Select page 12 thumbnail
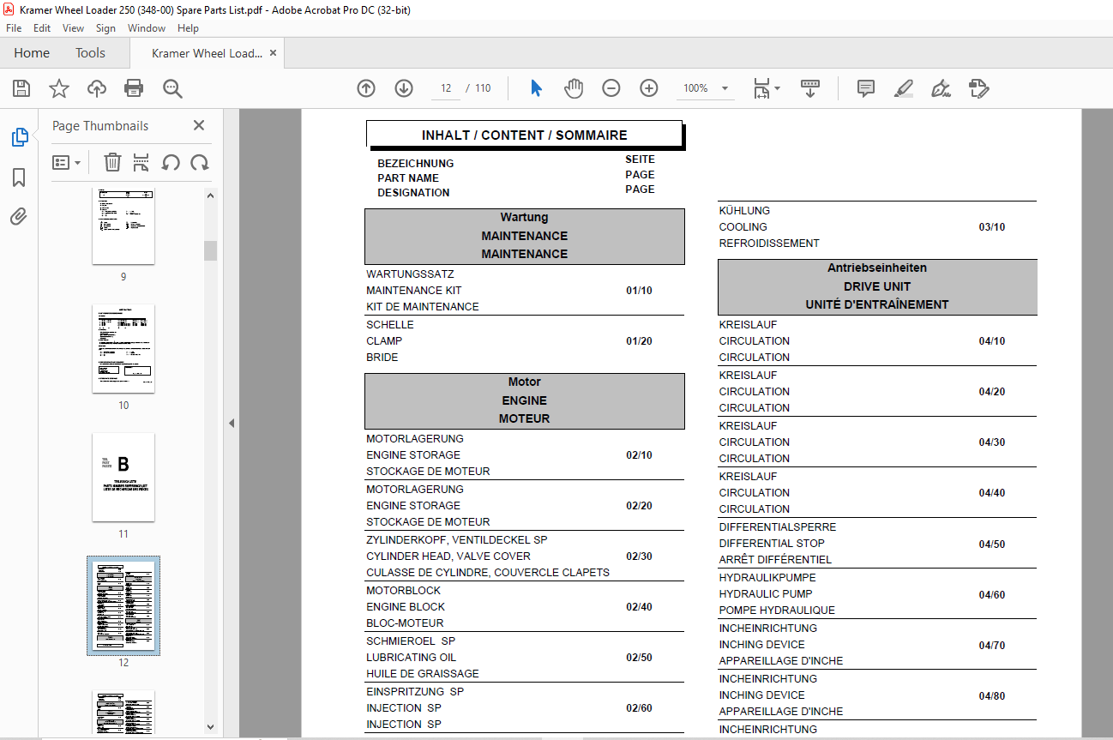The height and width of the screenshot is (740, 1113). (123, 605)
